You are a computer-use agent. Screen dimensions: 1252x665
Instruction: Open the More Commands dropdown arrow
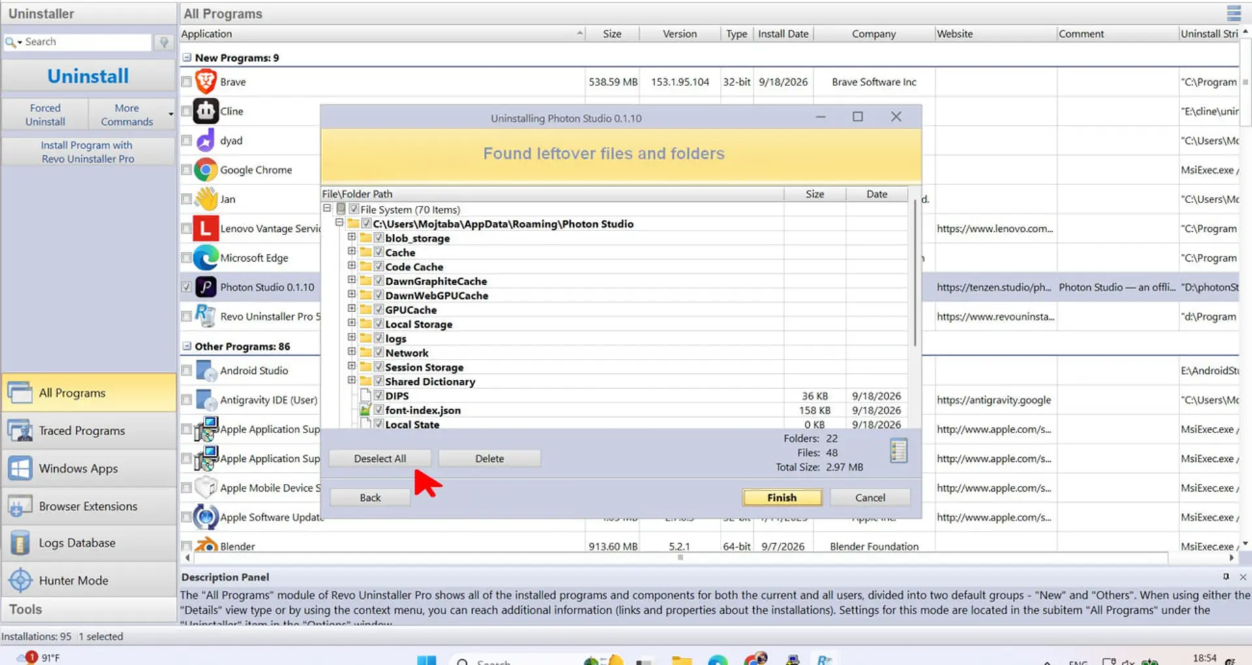pyautogui.click(x=171, y=115)
